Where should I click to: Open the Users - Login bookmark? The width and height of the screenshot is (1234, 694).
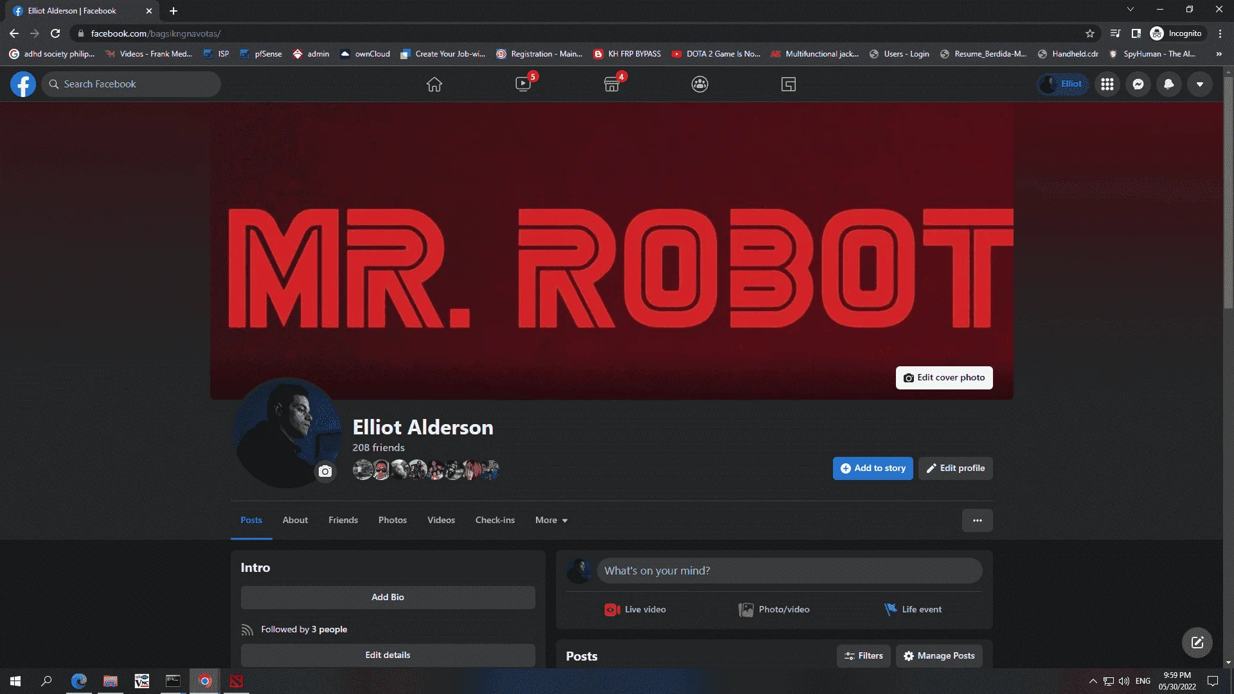[899, 54]
